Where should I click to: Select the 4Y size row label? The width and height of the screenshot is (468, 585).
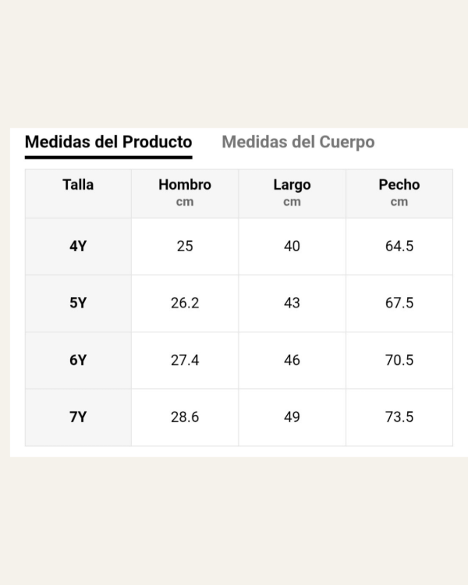[x=78, y=246]
